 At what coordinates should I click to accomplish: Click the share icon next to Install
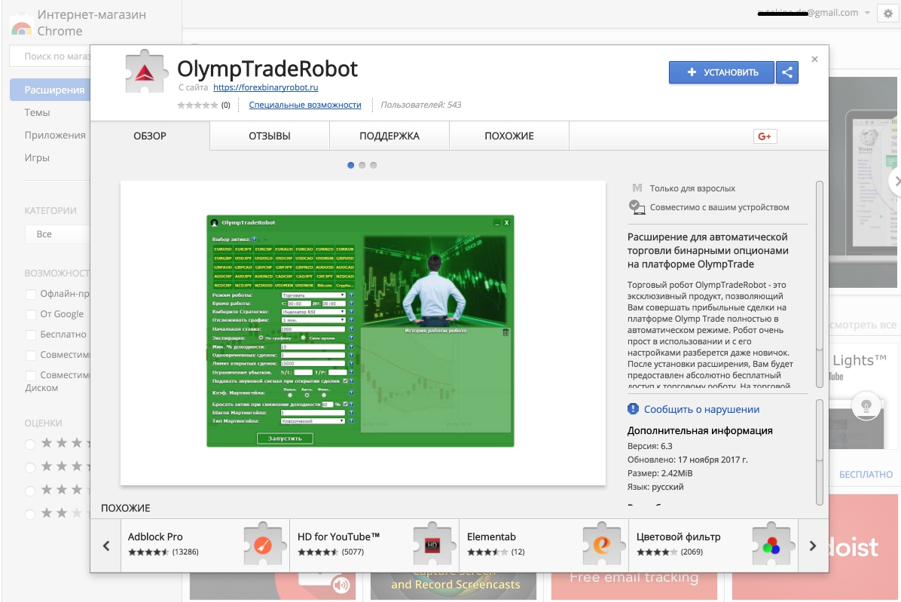[x=787, y=72]
